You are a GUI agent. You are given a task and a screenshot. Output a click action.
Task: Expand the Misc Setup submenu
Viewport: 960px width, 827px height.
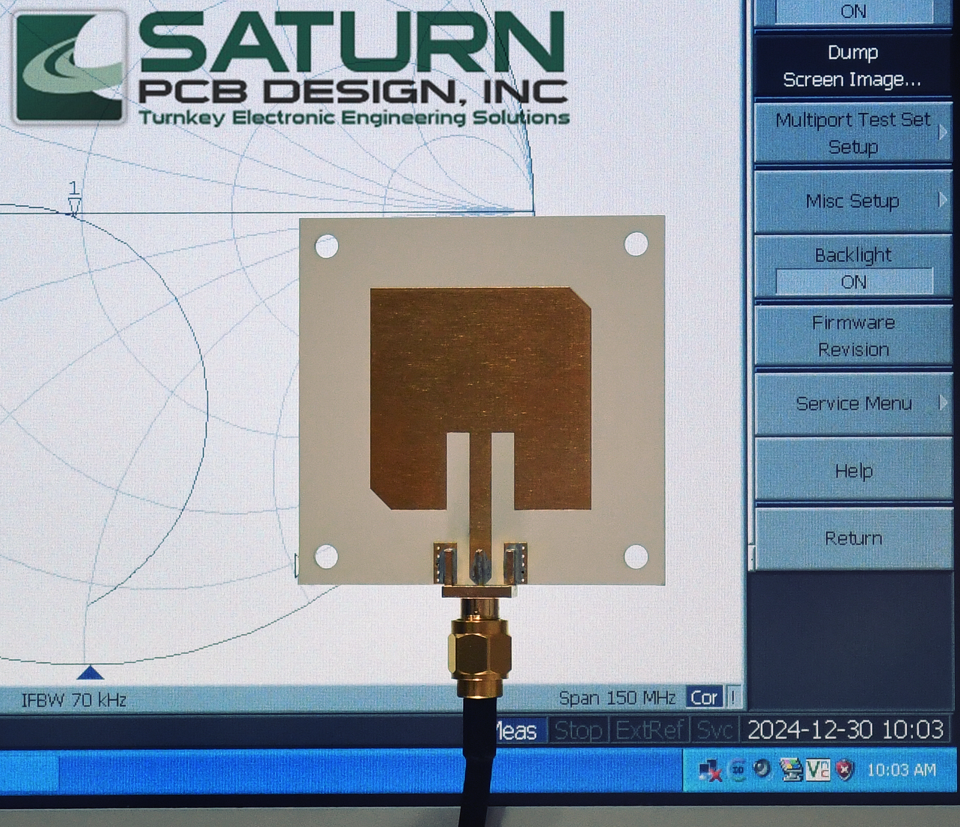coord(853,201)
